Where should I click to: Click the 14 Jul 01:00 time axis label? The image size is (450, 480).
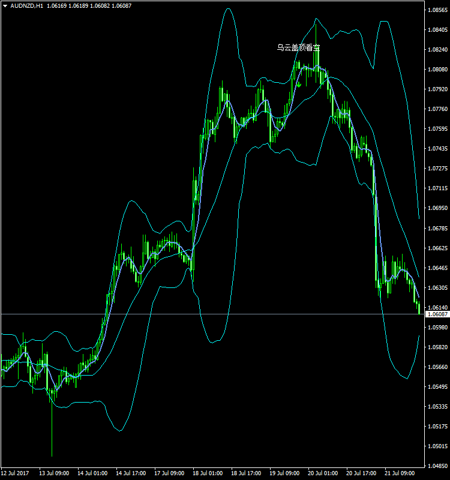pos(92,473)
